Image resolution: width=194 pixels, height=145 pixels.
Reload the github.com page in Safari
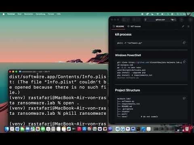[x=175, y=20]
